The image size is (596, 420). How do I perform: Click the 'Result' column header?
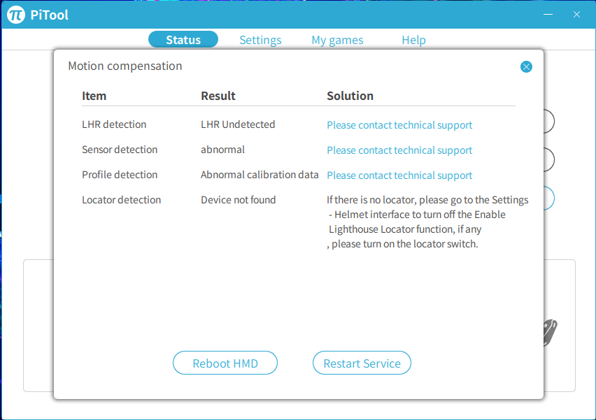pyautogui.click(x=218, y=96)
